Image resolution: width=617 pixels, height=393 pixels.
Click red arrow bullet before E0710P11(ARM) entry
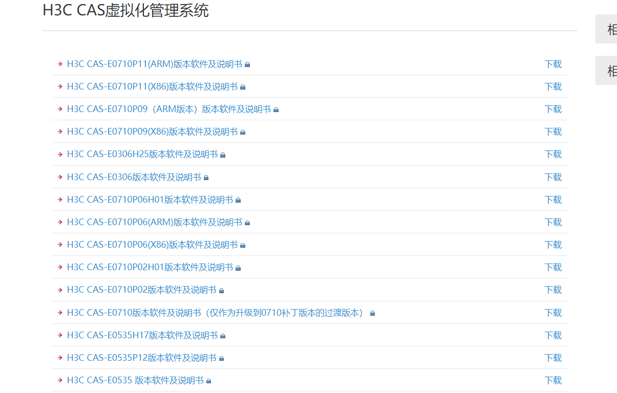coord(60,64)
